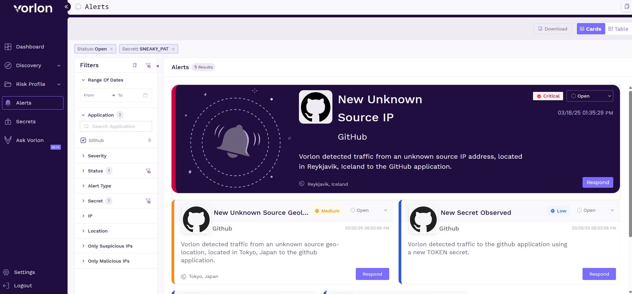
Task: Open status dropdown on New Unknown Source IP
Action: click(x=590, y=96)
